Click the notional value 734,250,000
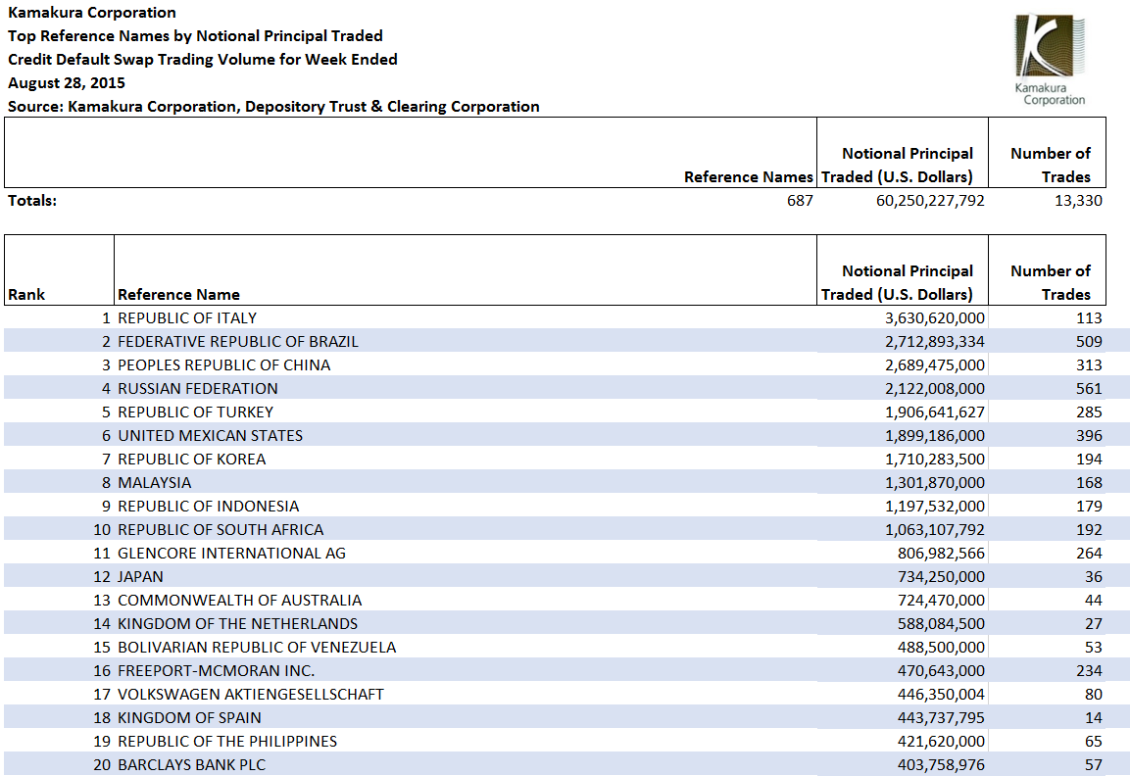 941,577
